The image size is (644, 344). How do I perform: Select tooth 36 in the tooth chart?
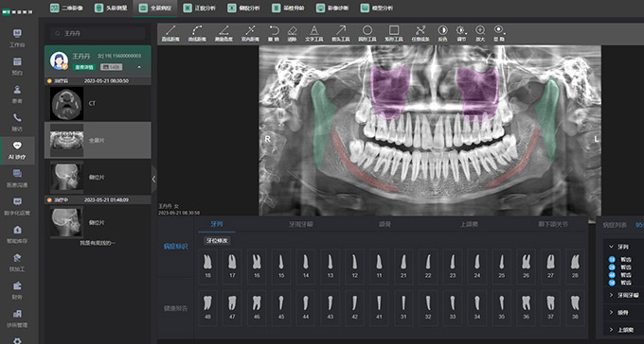pyautogui.click(x=527, y=308)
